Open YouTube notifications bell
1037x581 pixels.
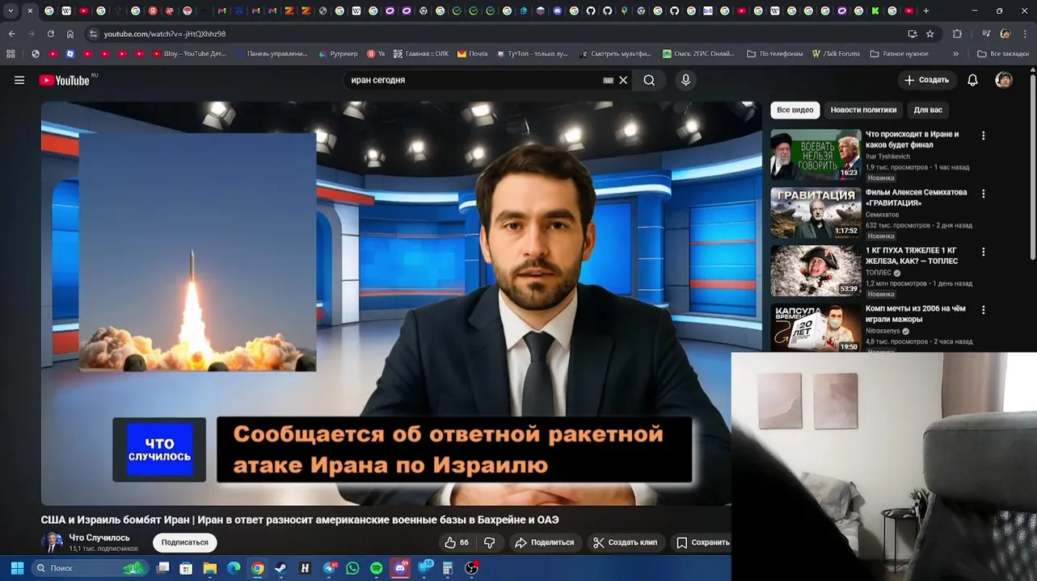(x=972, y=81)
